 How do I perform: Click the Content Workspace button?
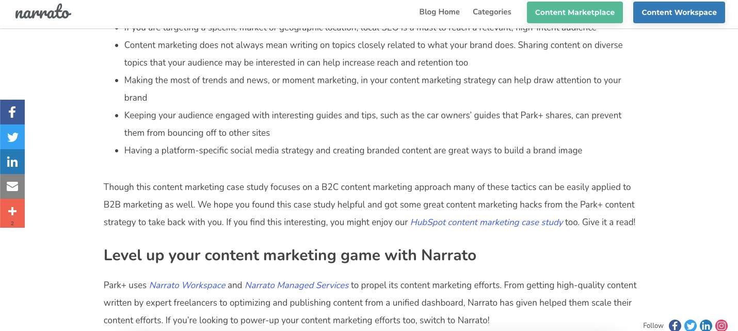click(679, 12)
